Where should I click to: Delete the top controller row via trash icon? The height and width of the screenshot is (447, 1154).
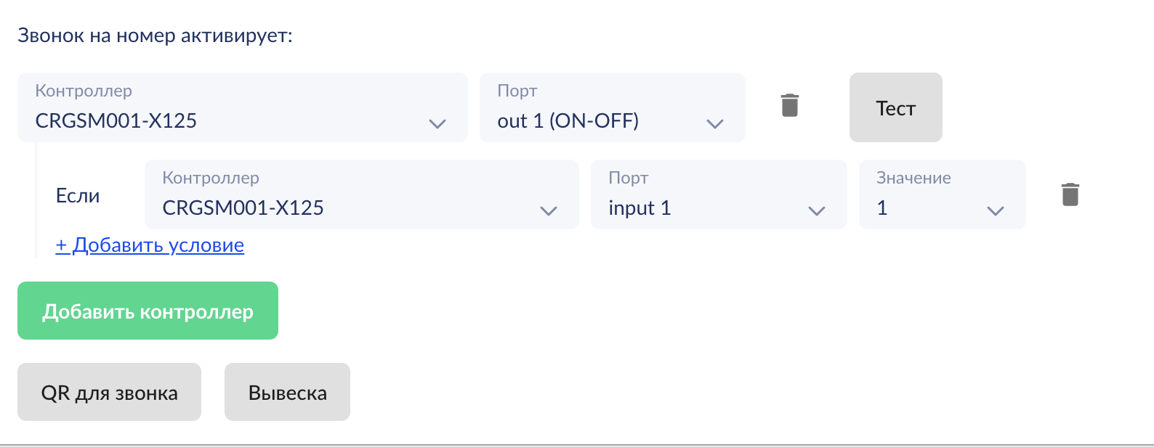click(790, 105)
